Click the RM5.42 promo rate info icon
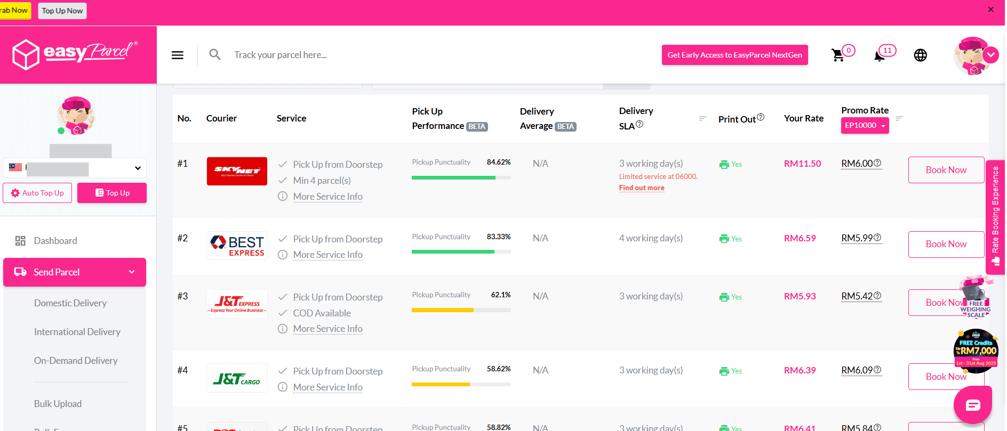1007x431 pixels. click(x=877, y=296)
